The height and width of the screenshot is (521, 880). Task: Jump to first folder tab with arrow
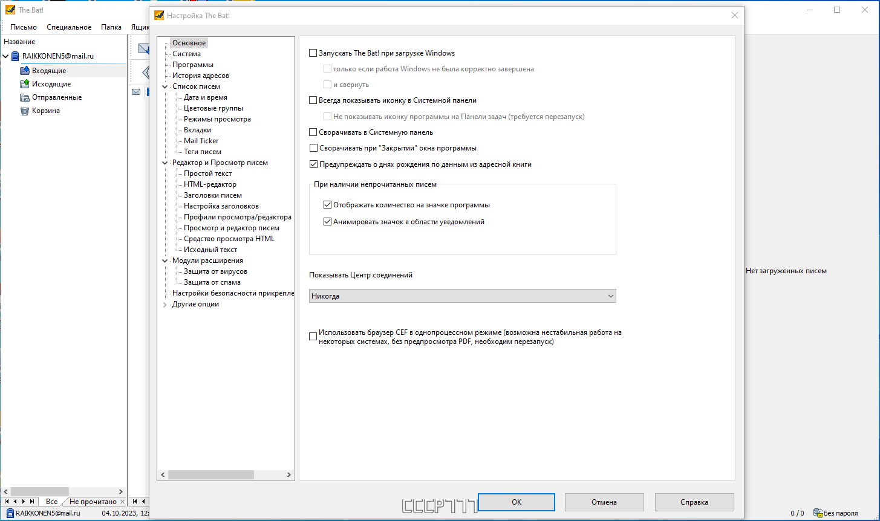point(7,501)
